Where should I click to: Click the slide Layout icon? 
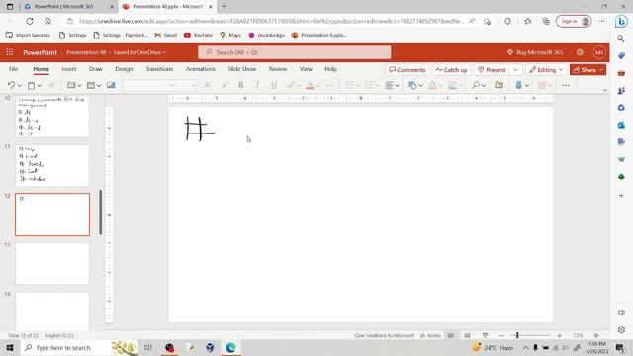pyautogui.click(x=91, y=85)
